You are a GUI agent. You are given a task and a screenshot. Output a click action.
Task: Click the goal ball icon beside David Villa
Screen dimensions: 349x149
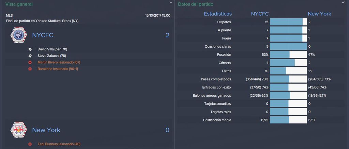[x=30, y=49]
